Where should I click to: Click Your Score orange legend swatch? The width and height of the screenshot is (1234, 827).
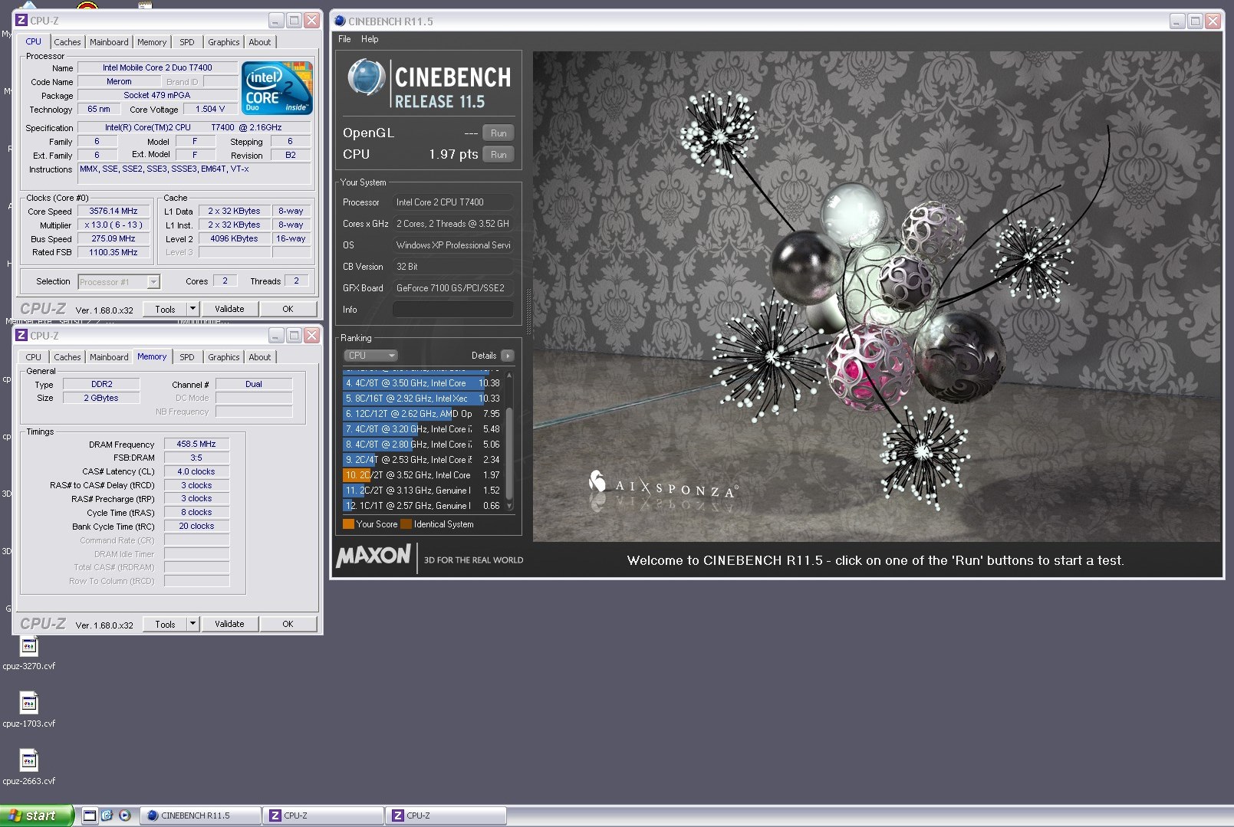tap(348, 524)
